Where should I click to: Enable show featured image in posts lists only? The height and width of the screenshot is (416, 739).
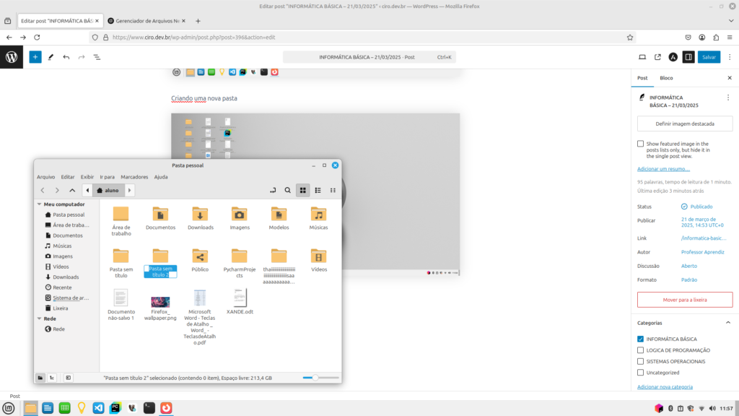coord(640,144)
